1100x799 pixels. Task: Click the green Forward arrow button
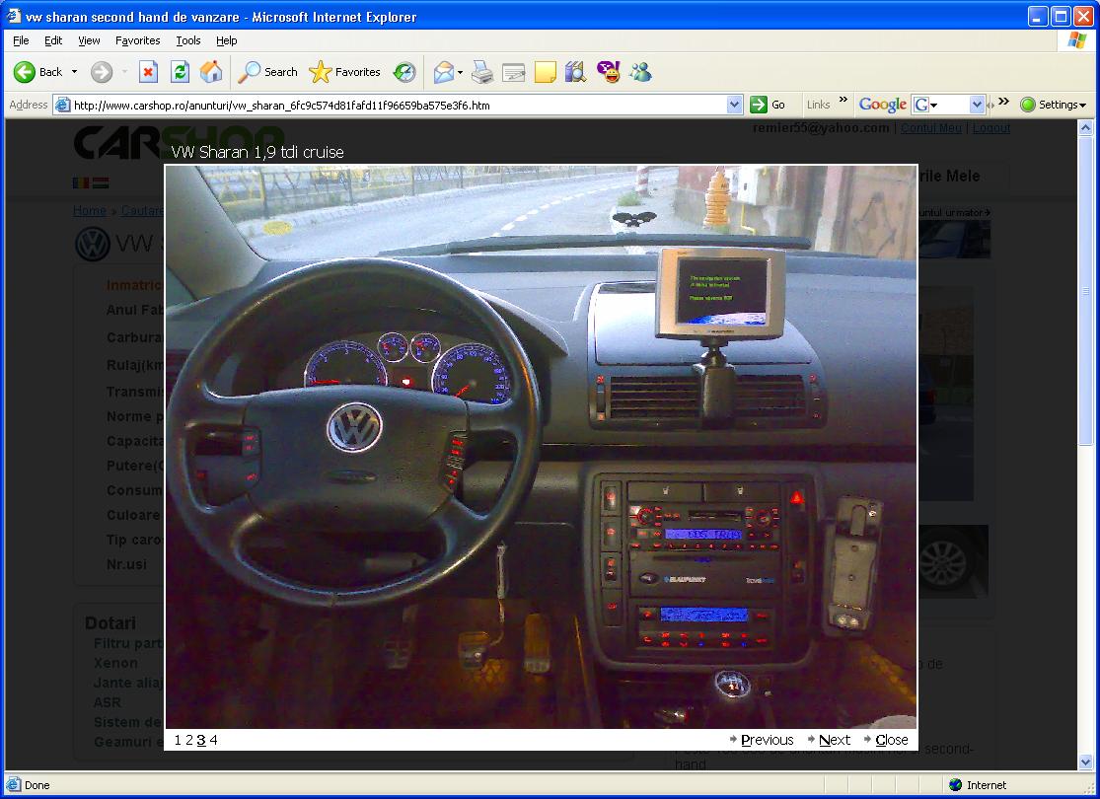click(102, 72)
